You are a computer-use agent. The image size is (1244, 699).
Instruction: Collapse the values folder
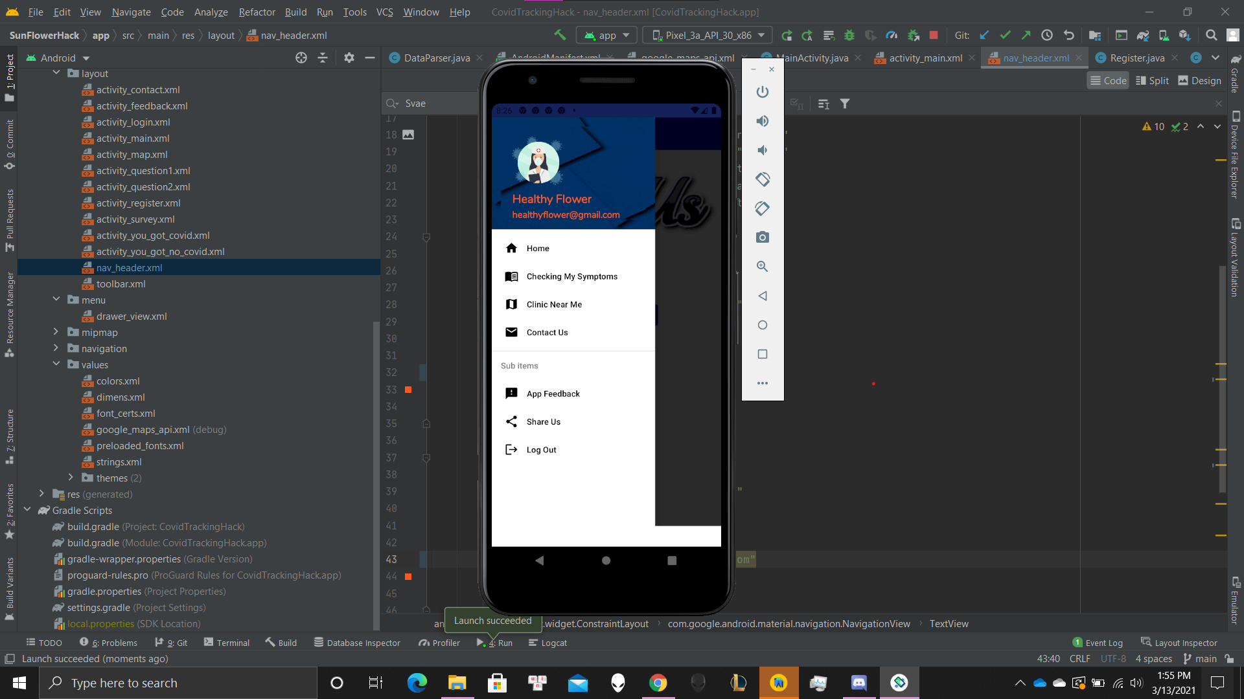click(56, 364)
